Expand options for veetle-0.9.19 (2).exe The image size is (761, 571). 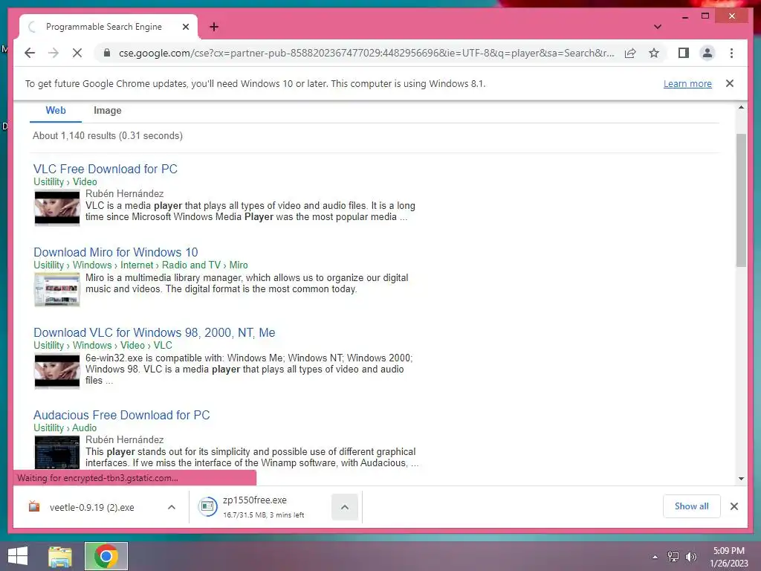tap(172, 507)
